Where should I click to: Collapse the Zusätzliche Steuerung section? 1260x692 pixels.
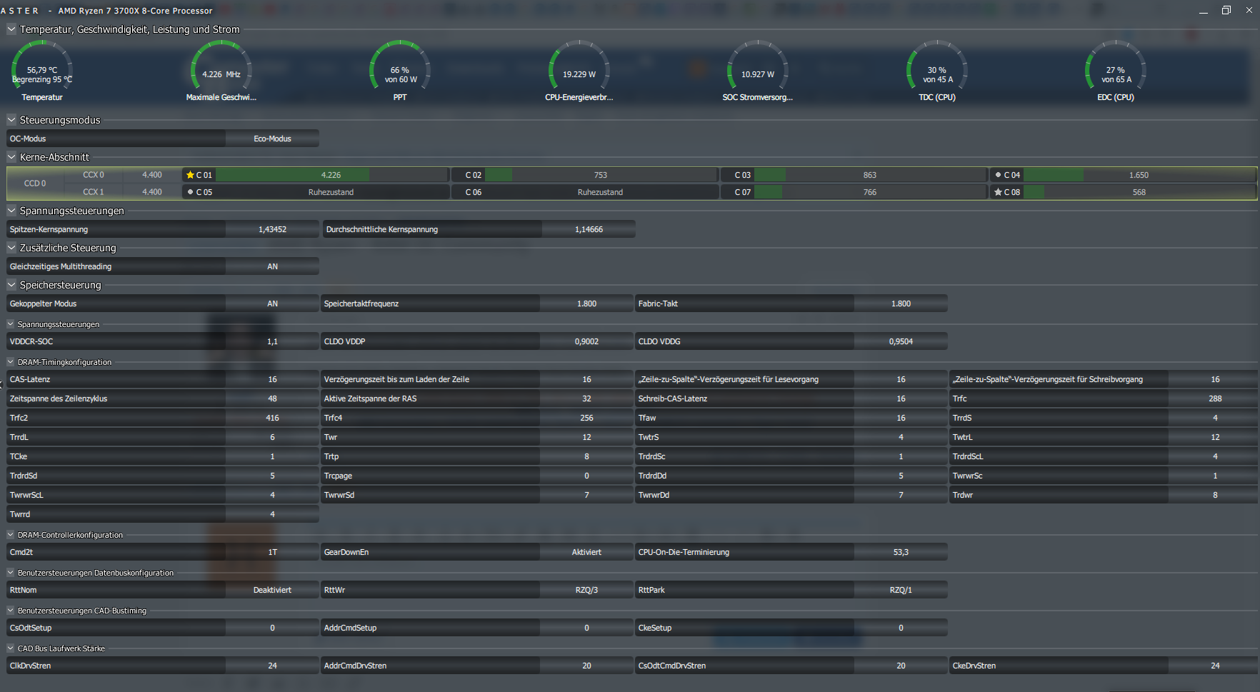(x=11, y=248)
